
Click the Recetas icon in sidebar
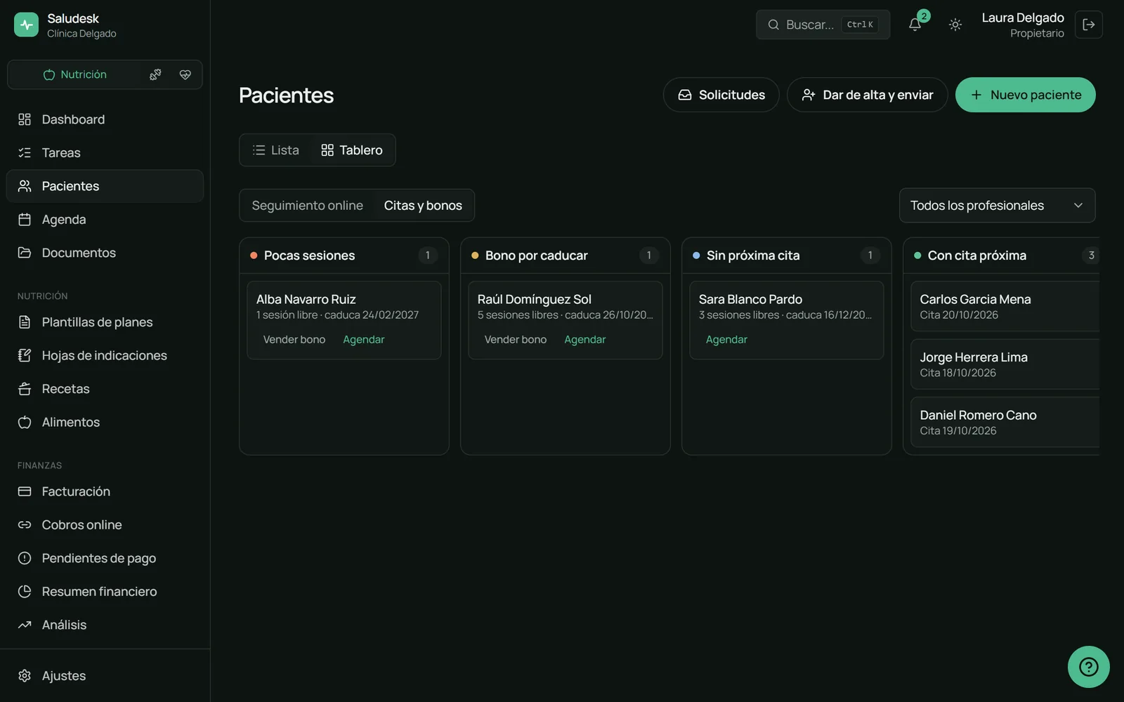[25, 389]
